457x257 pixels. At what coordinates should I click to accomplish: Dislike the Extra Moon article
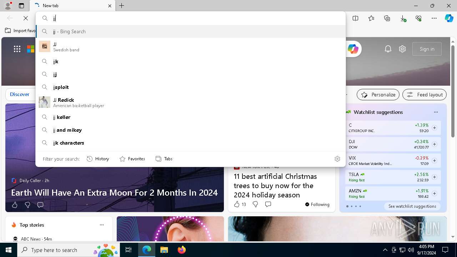pyautogui.click(x=27, y=205)
